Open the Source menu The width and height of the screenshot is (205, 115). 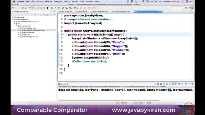(40, 1)
